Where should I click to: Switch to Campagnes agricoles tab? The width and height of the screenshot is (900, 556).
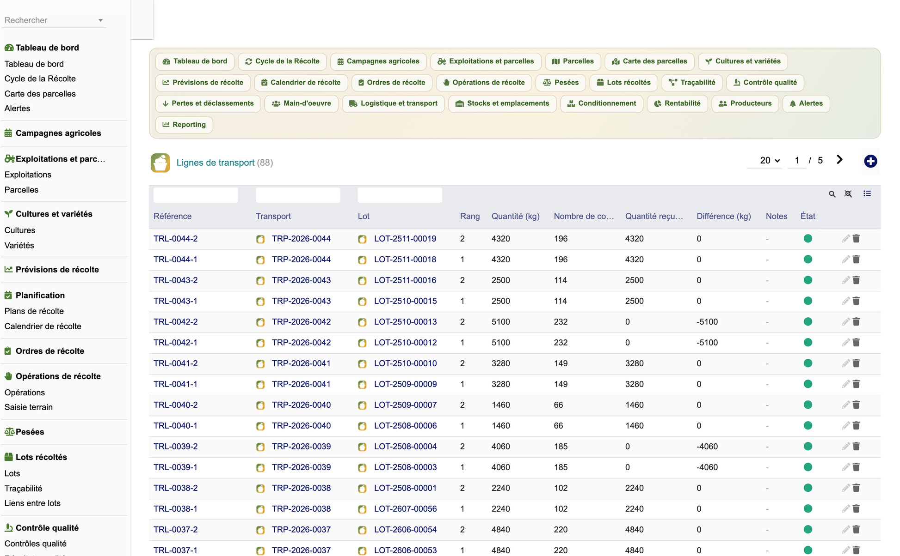point(378,61)
